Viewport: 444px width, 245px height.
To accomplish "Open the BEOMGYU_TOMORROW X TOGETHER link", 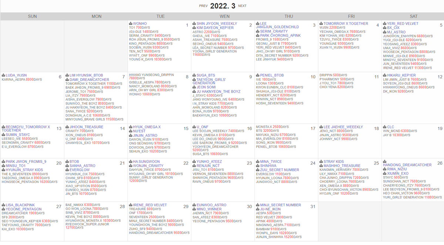I will 26,129.
